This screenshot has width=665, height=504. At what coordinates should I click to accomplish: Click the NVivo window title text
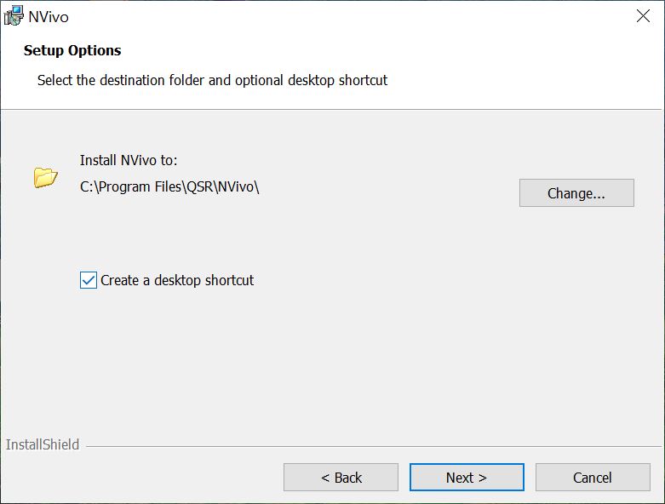point(49,17)
